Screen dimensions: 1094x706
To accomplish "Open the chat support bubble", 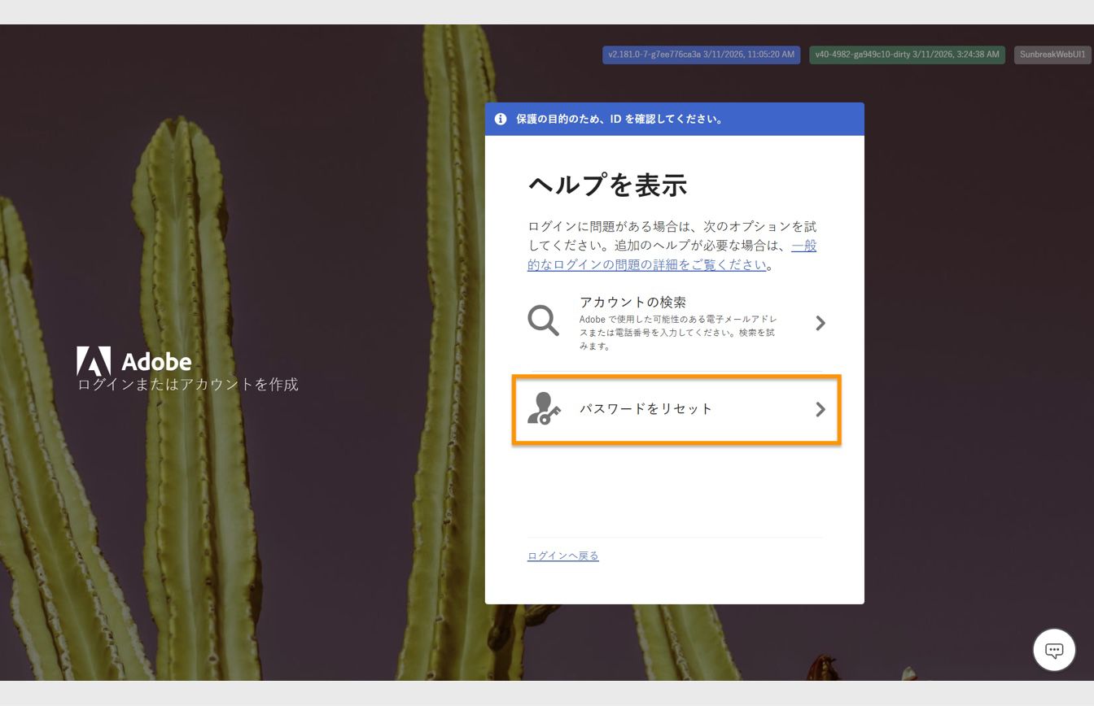I will (1054, 650).
